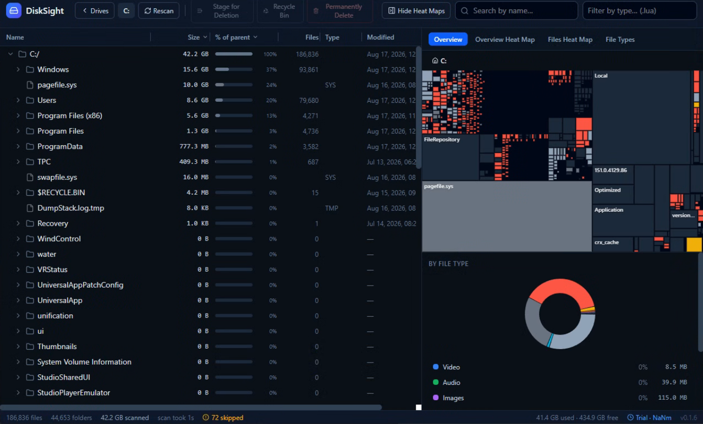Toggle Hide Heat Maps button
This screenshot has width=703, height=424.
coord(416,10)
